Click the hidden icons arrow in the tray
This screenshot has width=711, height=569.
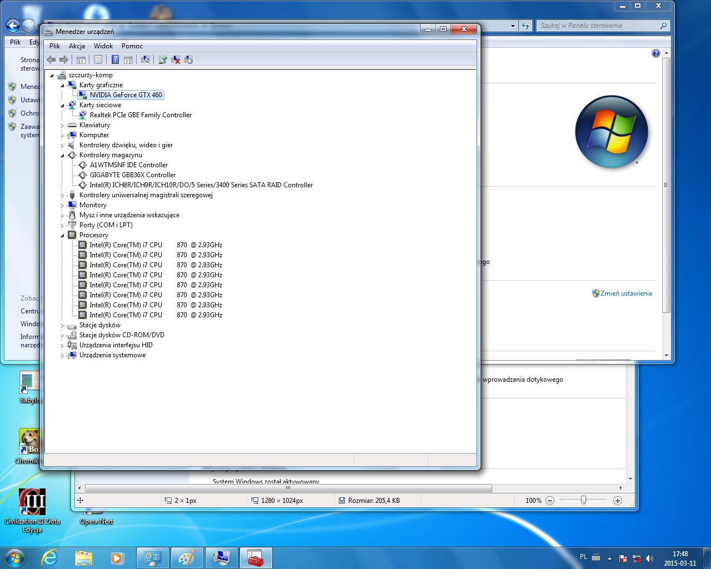[x=609, y=558]
